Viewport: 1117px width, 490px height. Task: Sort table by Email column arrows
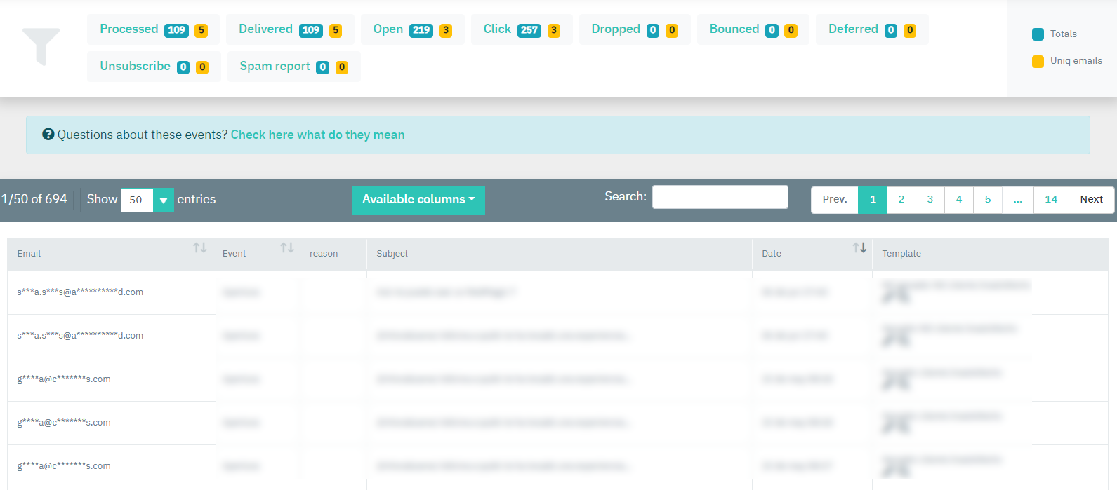[200, 248]
